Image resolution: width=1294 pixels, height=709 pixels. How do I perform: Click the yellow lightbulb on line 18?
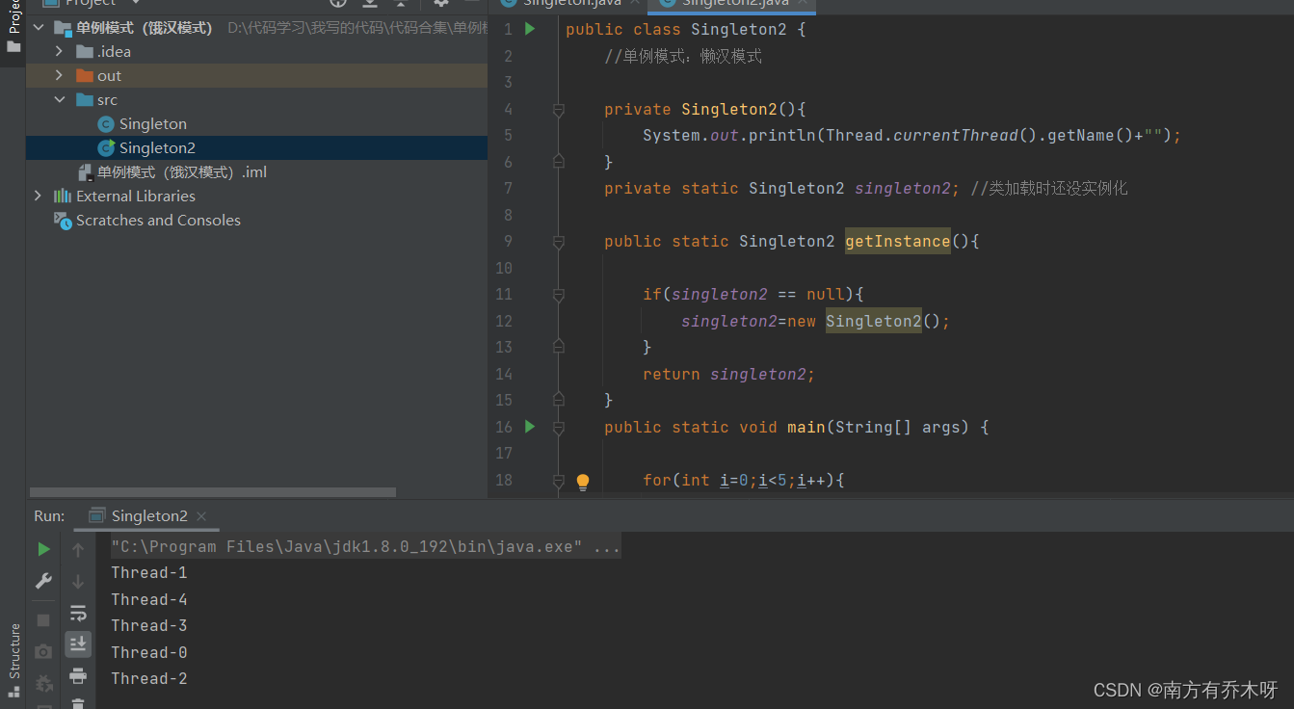coord(583,481)
